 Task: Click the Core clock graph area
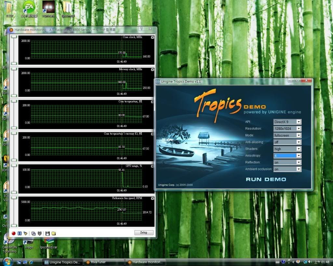[87, 49]
